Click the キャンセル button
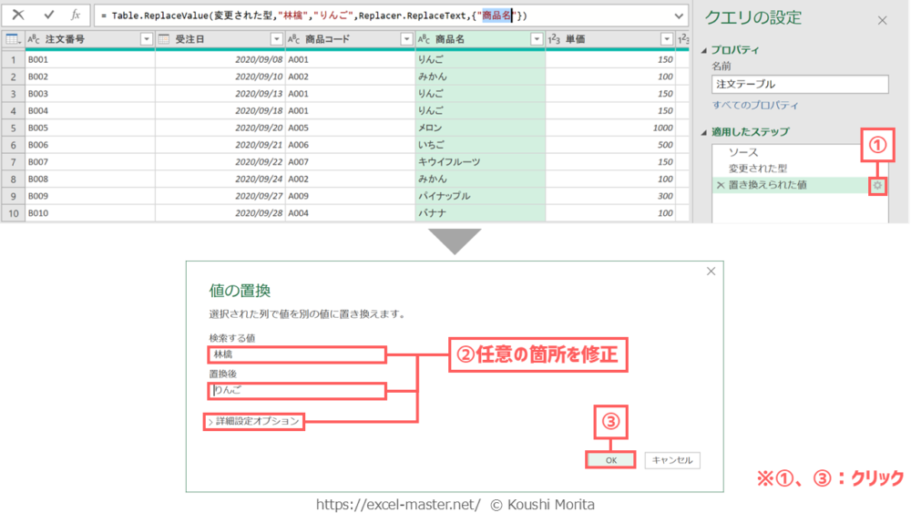911x513 pixels. pos(671,460)
